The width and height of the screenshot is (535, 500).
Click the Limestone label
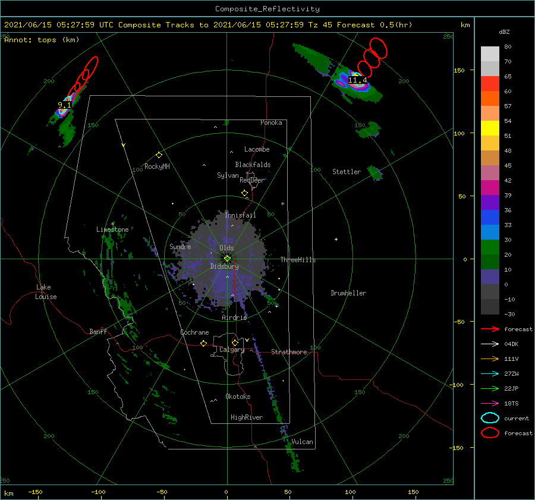(x=112, y=229)
